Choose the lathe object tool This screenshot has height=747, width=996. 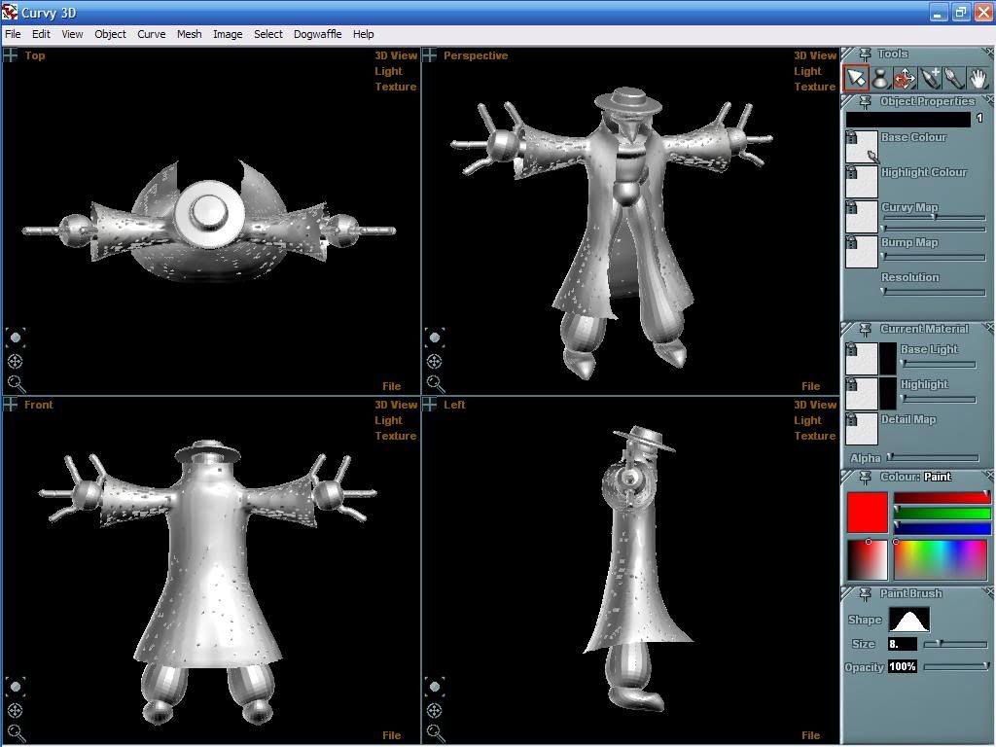880,78
